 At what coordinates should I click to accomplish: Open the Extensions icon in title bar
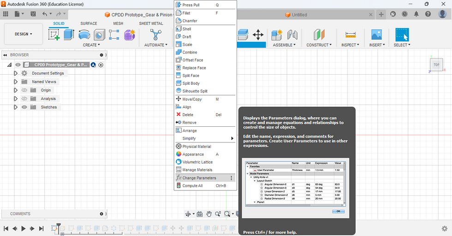click(393, 14)
